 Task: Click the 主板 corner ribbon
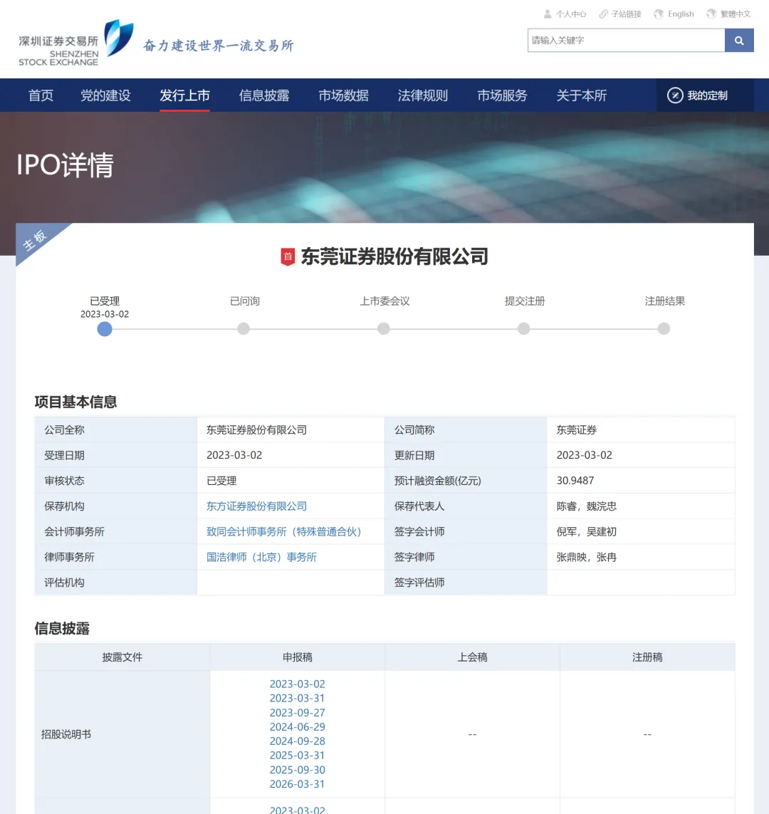coord(36,239)
